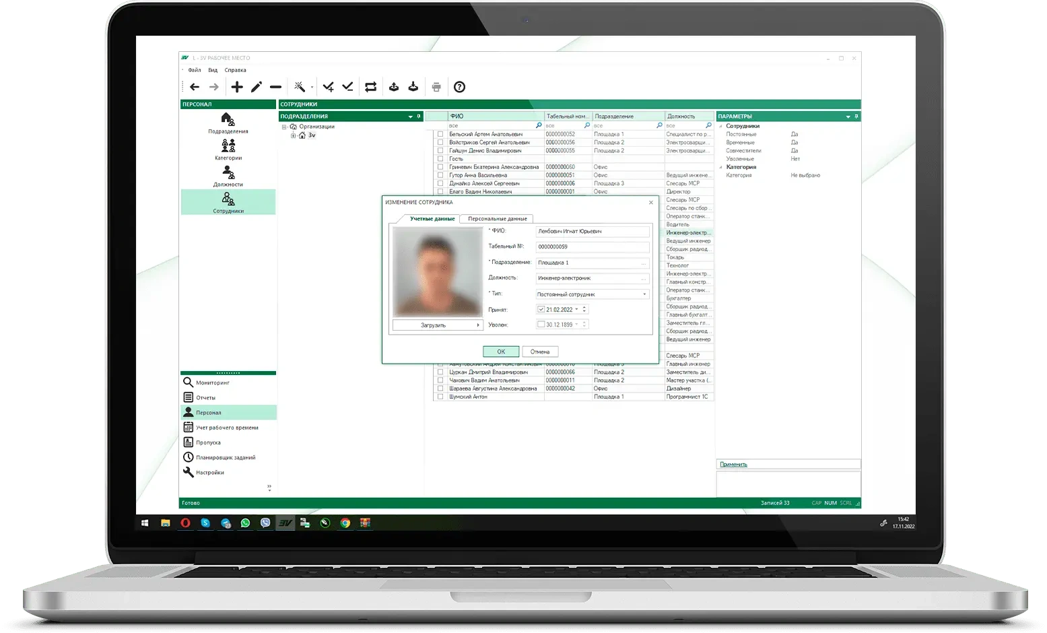Viewport: 1047px width, 633px height.
Task: Expand the 3v organization tree node
Action: [x=294, y=135]
